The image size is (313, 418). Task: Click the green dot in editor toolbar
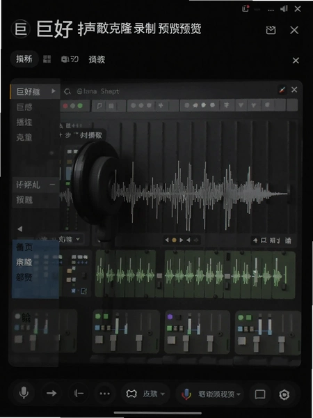tap(80, 106)
